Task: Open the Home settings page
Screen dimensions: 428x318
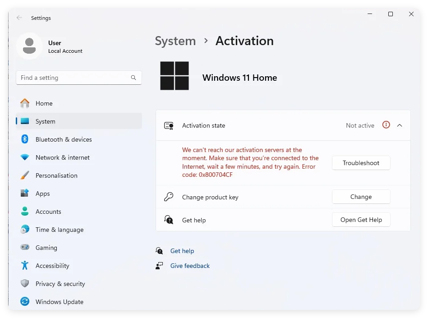Action: point(79,103)
